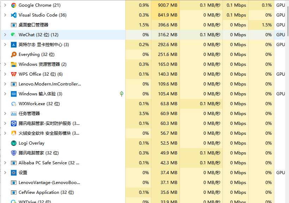Expand the 任务管理器 process group
289x203 pixels.
[5, 114]
